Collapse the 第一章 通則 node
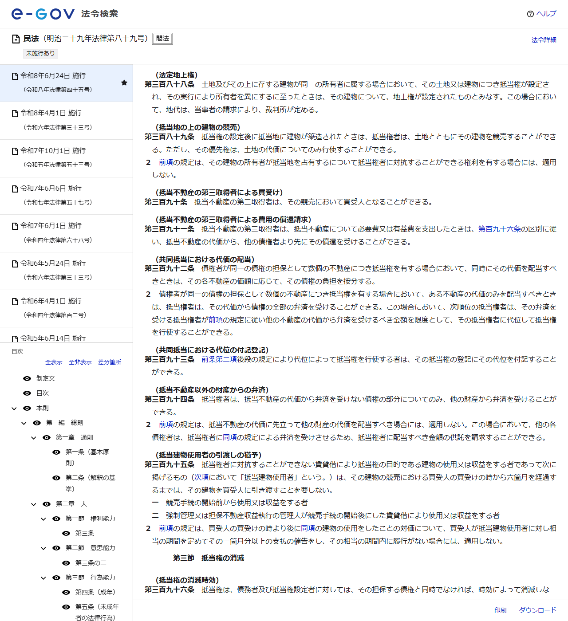Viewport: 568px width, 621px height. [34, 438]
